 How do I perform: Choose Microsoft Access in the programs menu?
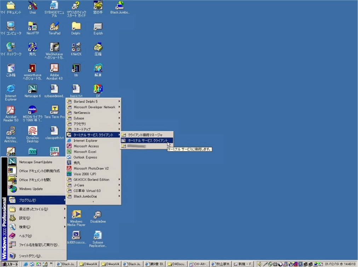point(93,146)
